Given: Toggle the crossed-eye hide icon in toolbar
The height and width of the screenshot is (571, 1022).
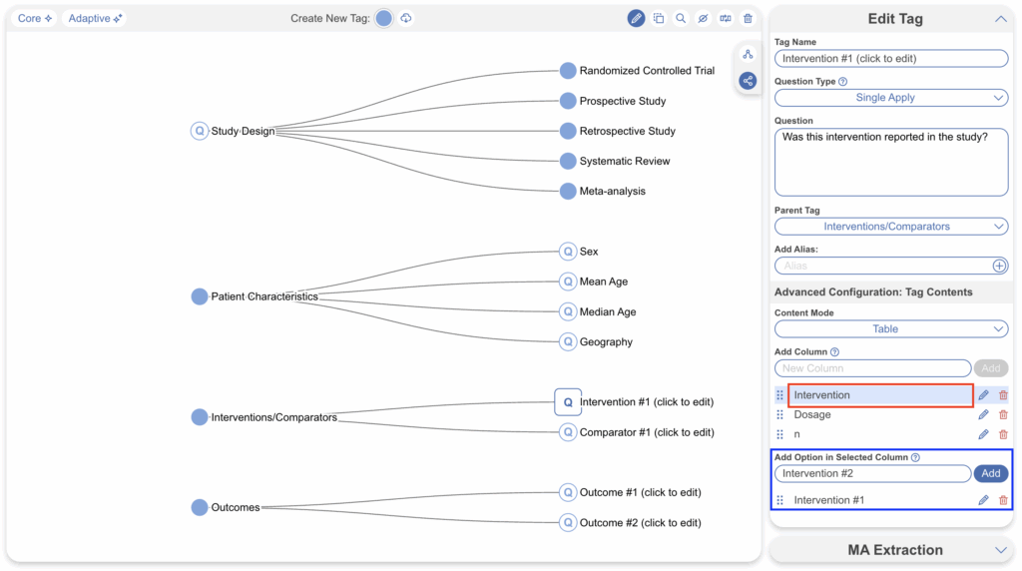Looking at the screenshot, I should pos(703,18).
